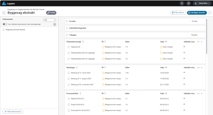This screenshot has height=115, width=213.
Task: Collapse the Påstandsoversigt section chevron
Action: pos(202,42)
